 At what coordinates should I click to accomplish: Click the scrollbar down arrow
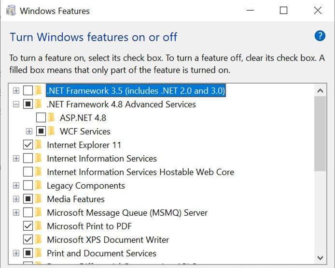coord(320,258)
